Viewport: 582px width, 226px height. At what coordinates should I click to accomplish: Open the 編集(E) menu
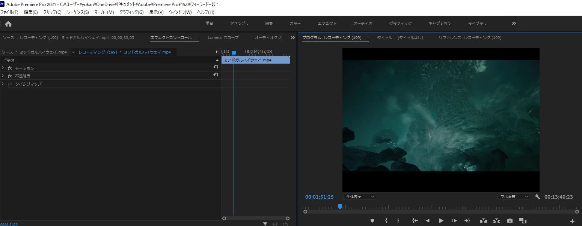31,12
